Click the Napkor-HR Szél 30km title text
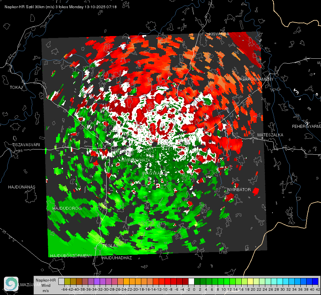The image size is (321, 295). pos(30,7)
